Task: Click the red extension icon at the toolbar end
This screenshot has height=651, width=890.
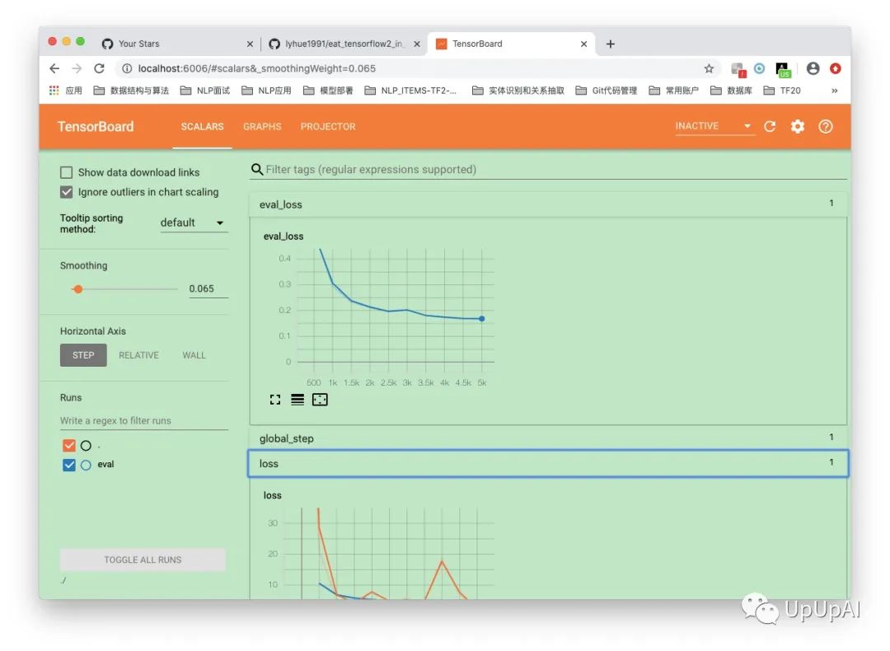Action: click(x=835, y=68)
